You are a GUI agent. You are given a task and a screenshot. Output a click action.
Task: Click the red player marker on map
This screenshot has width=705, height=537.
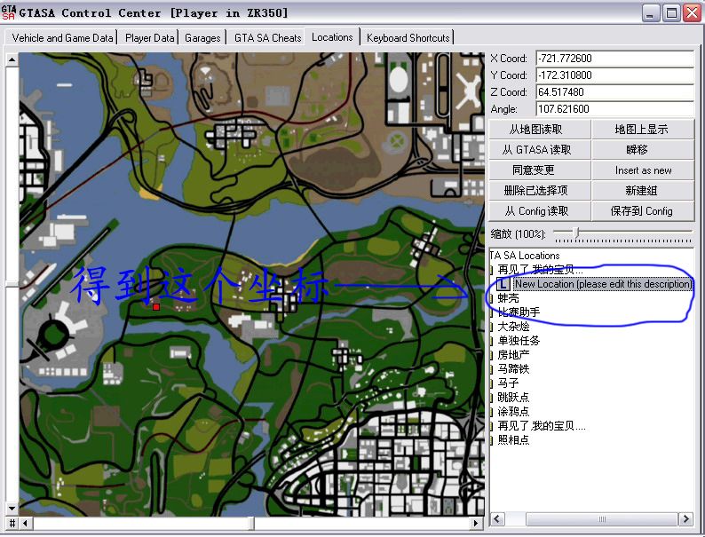click(x=156, y=307)
